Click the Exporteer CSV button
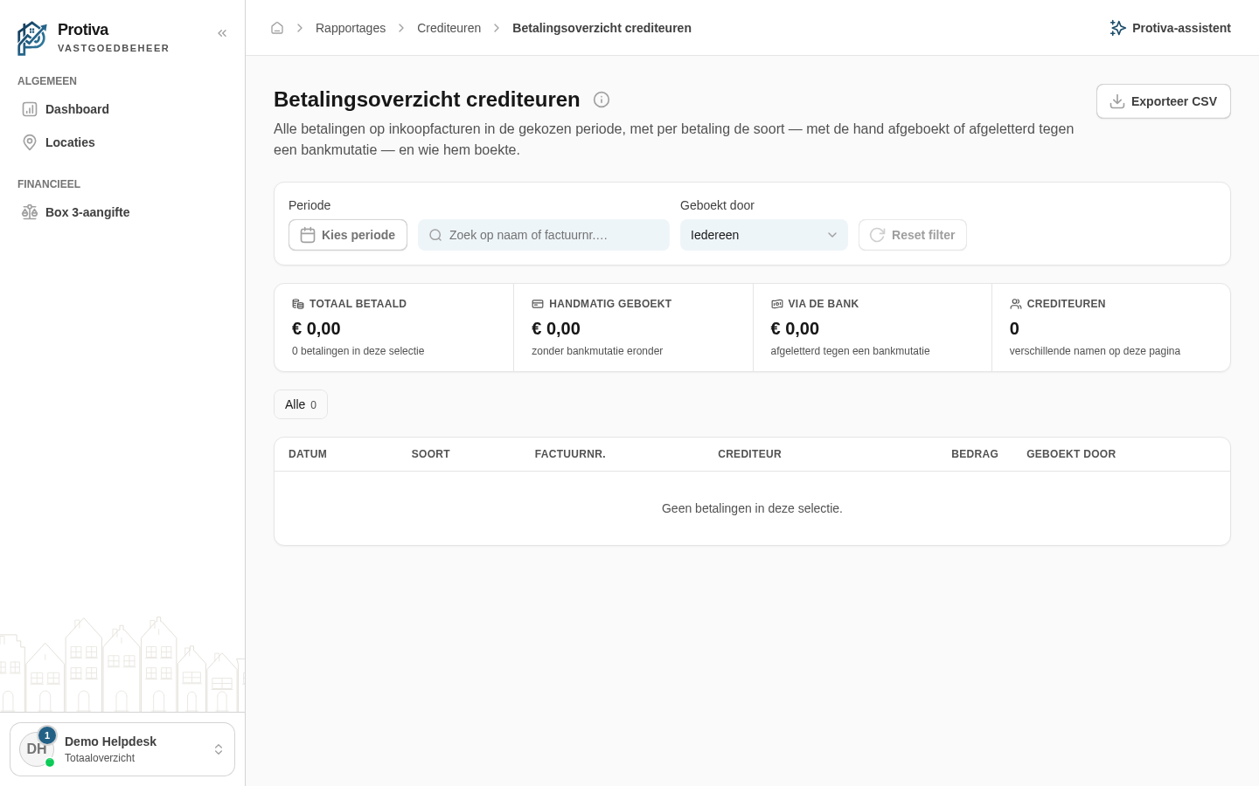 pyautogui.click(x=1163, y=101)
